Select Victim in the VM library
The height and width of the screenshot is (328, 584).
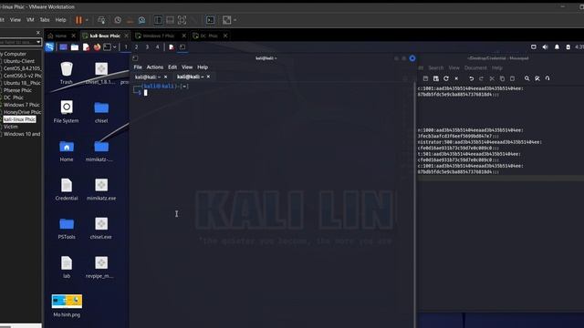(10, 127)
